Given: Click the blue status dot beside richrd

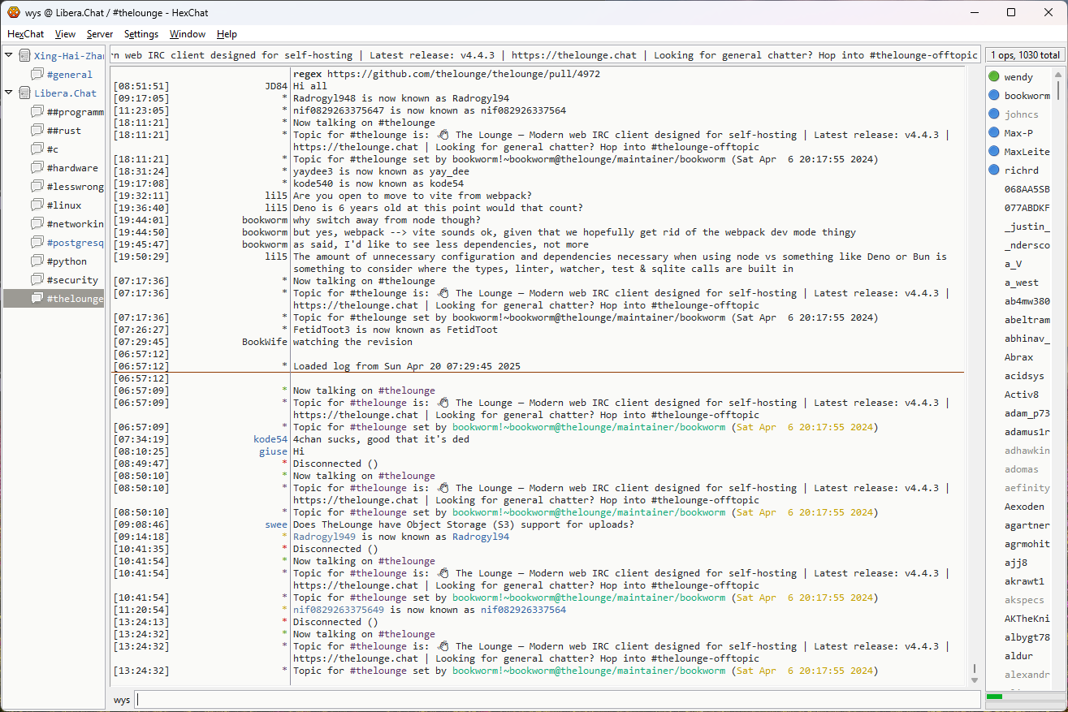Looking at the screenshot, I should tap(994, 170).
